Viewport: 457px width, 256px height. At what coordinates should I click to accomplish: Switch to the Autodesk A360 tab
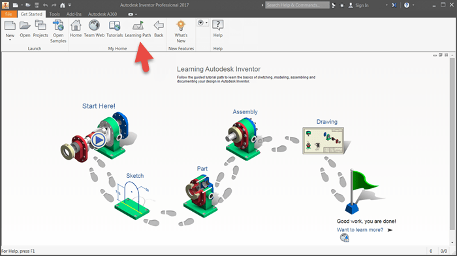(x=102, y=14)
